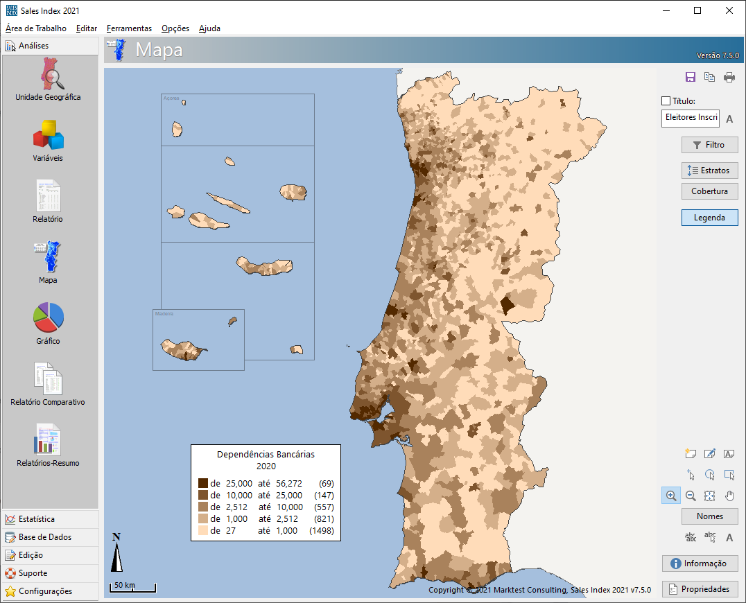Click the Filtro button
The image size is (746, 603).
coord(709,145)
